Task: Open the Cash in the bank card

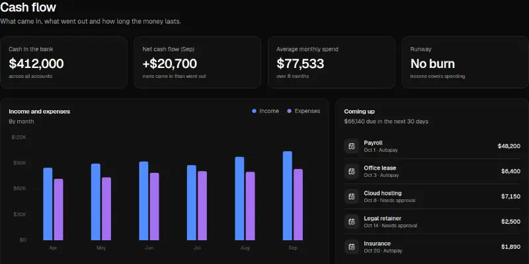Action: tap(63, 62)
